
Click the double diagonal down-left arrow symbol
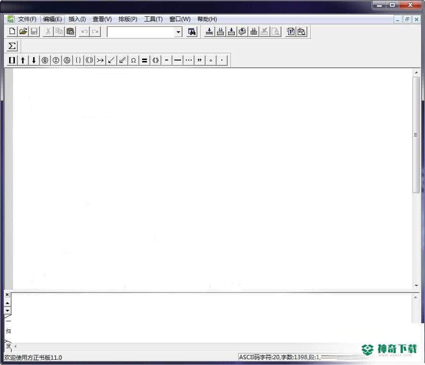click(x=122, y=60)
